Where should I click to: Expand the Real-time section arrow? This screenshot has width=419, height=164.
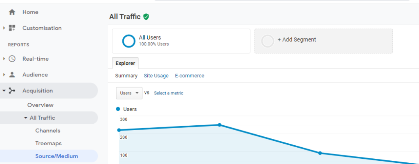pyautogui.click(x=4, y=59)
